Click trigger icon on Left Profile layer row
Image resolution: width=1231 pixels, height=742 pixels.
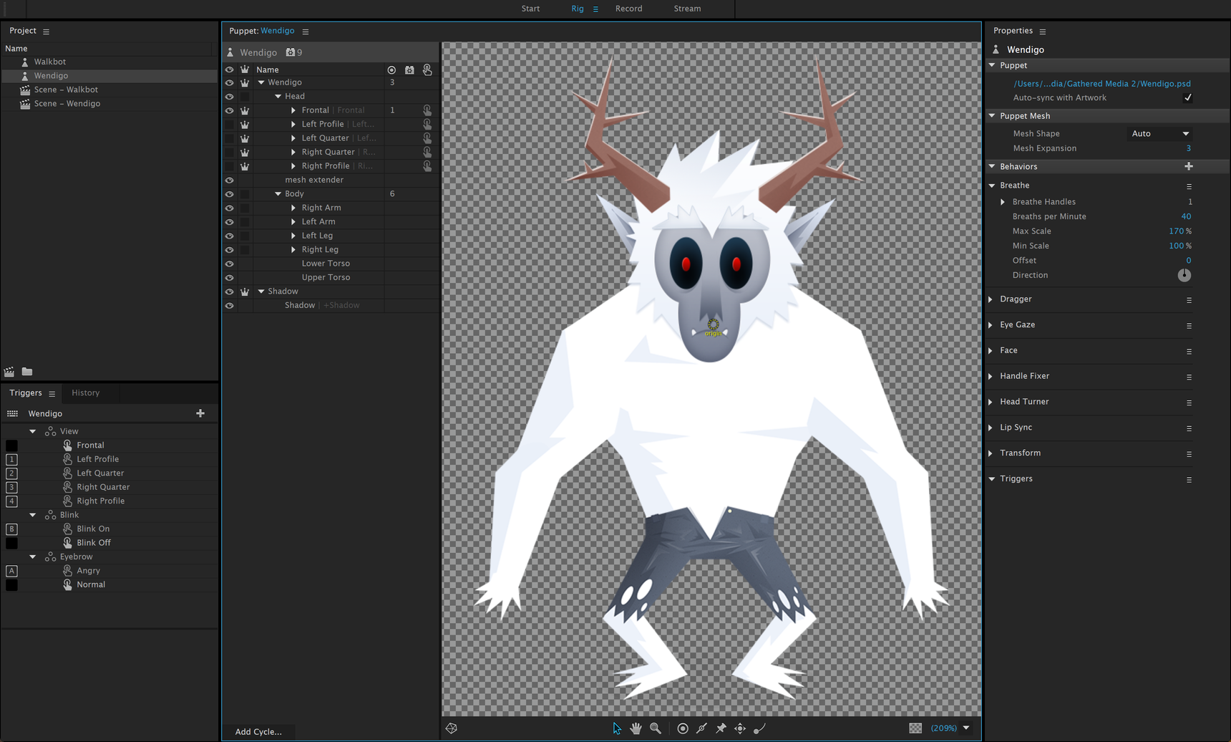point(427,124)
